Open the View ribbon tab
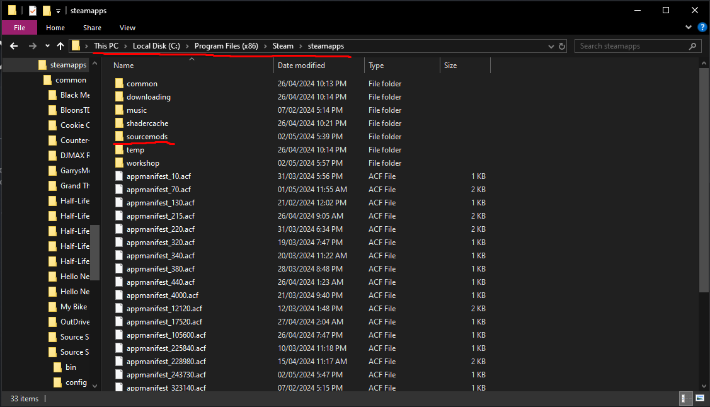Viewport: 710px width, 407px height. tap(128, 28)
